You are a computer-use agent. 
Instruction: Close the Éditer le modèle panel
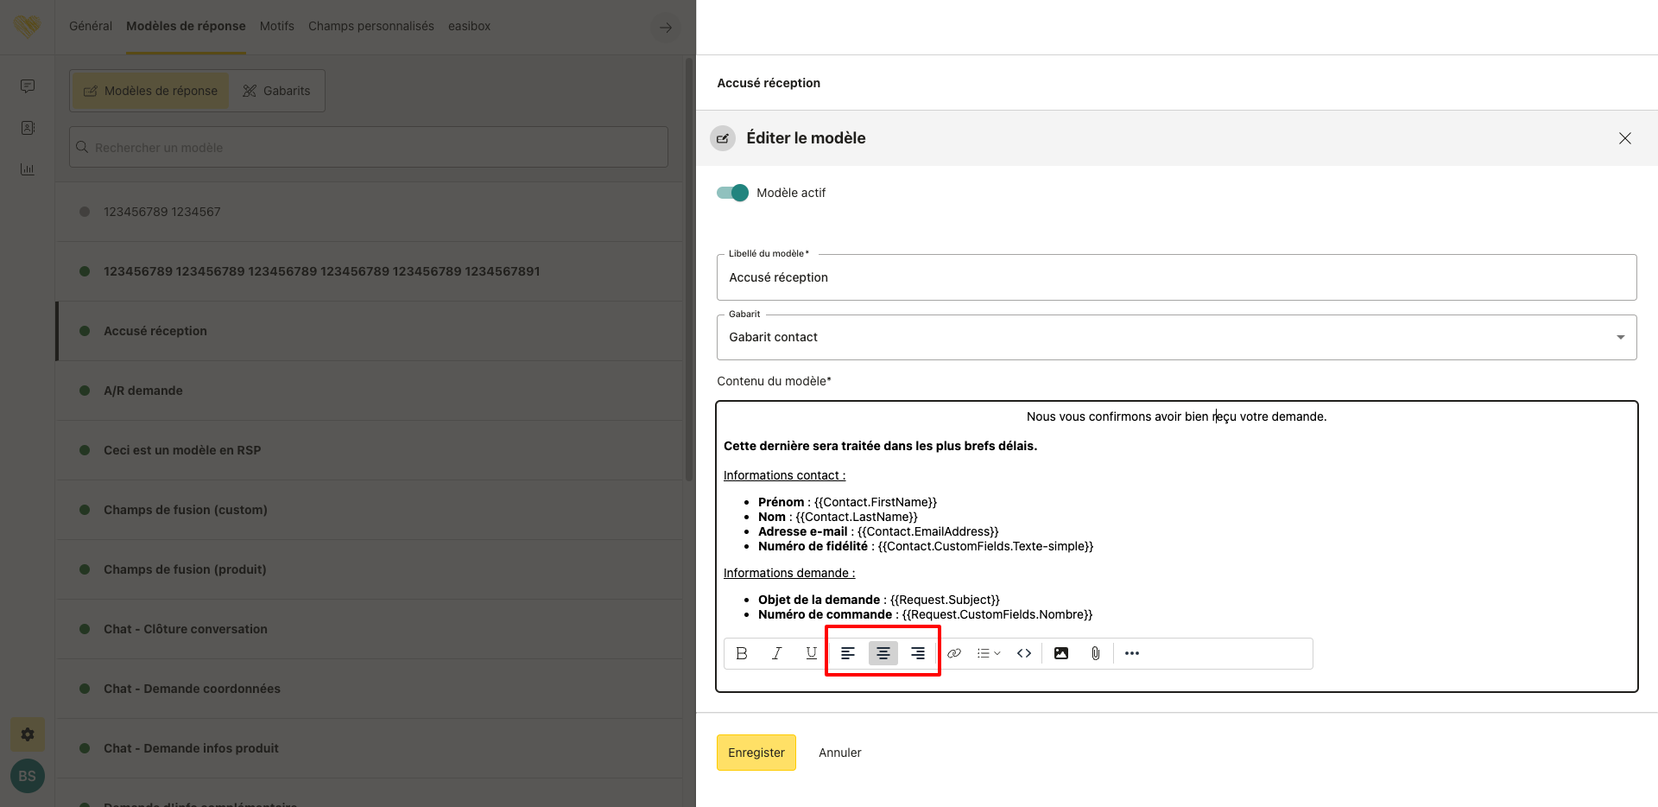[1624, 138]
